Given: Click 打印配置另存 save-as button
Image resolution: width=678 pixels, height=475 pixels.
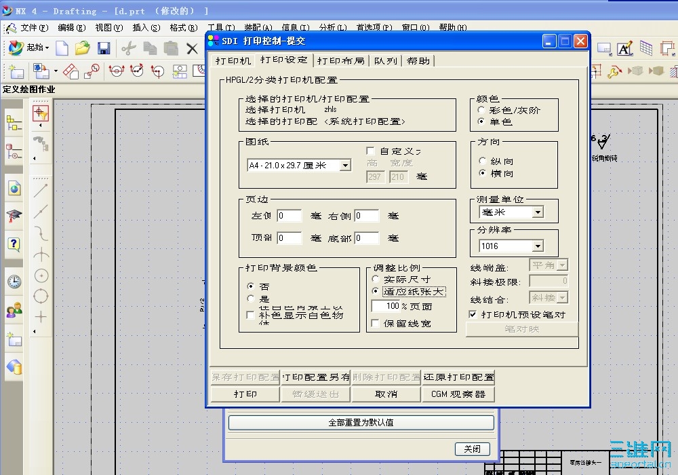Looking at the screenshot, I should point(316,377).
